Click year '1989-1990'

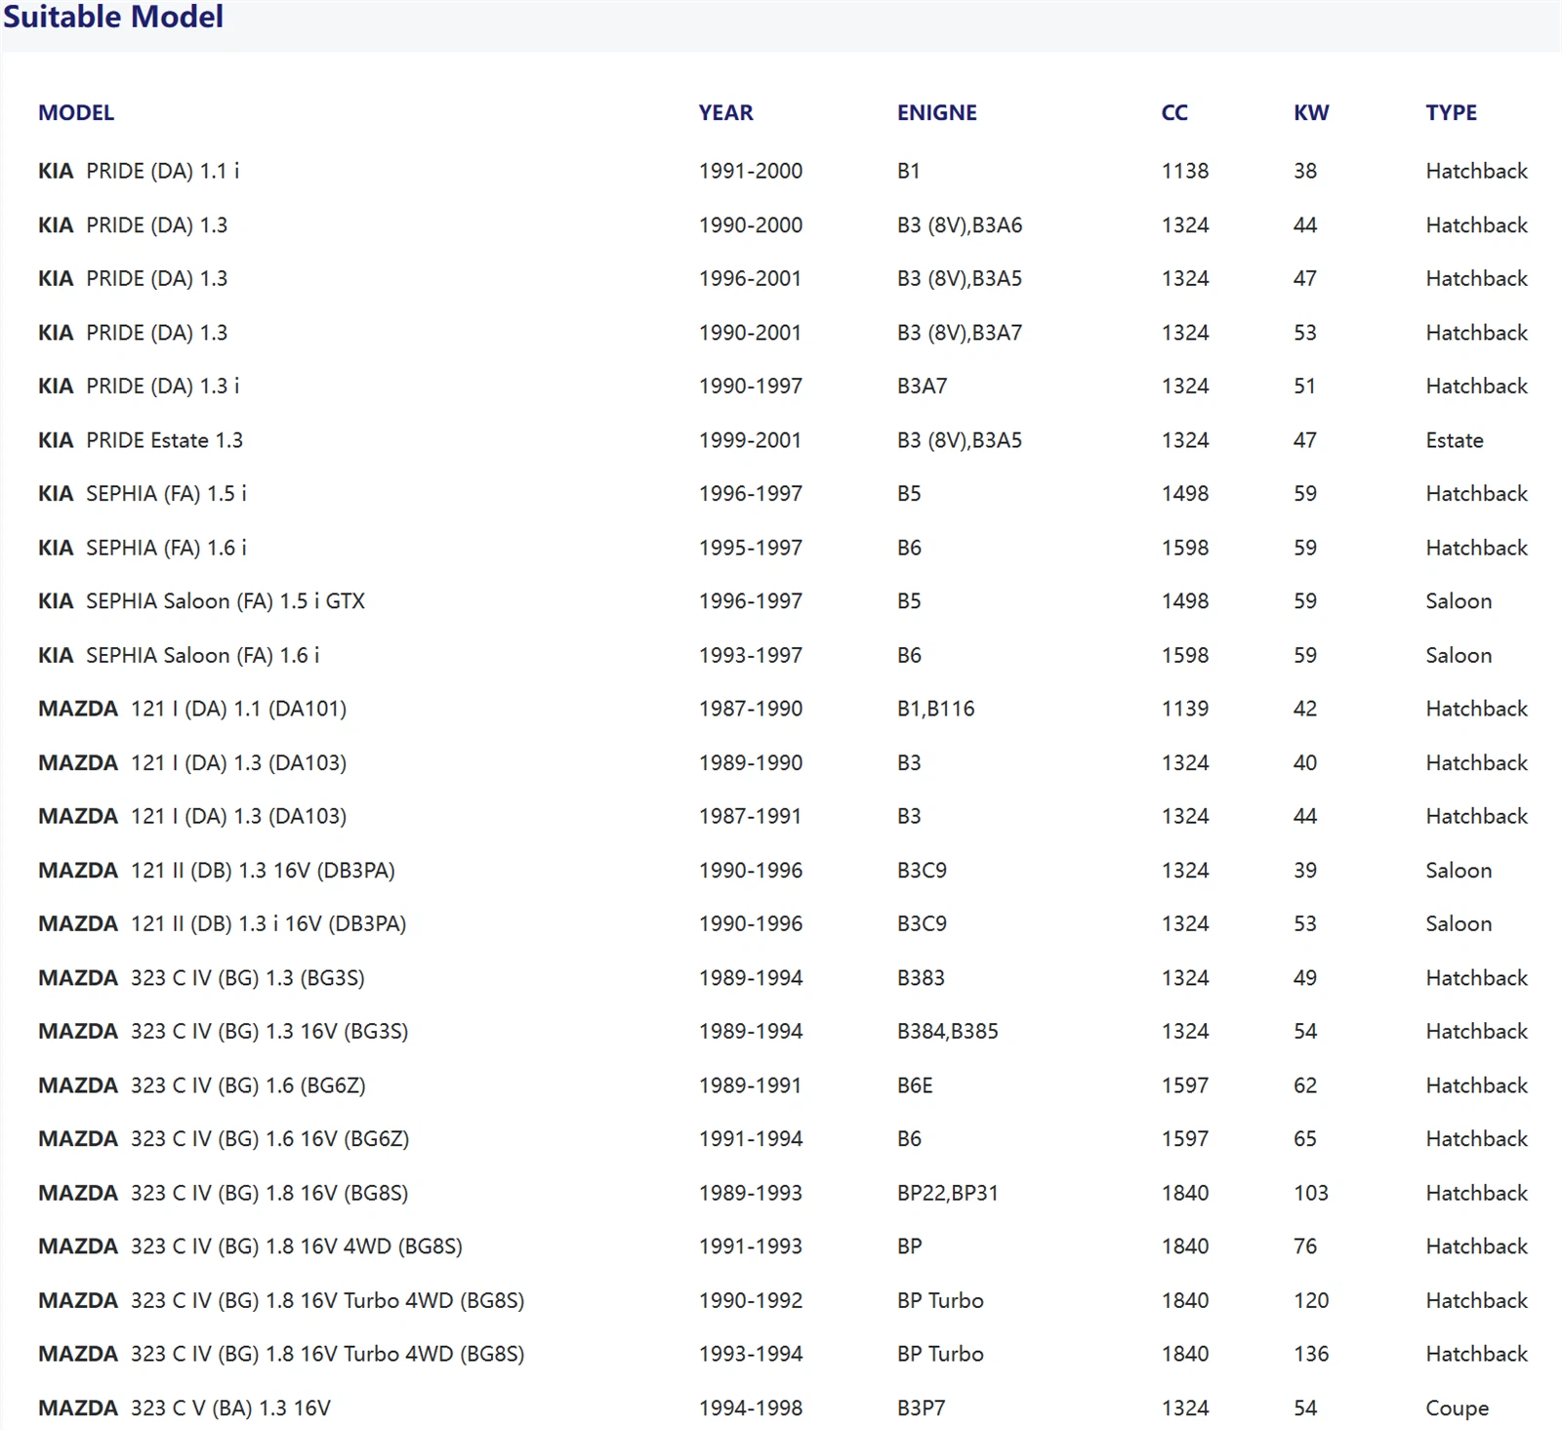[750, 762]
